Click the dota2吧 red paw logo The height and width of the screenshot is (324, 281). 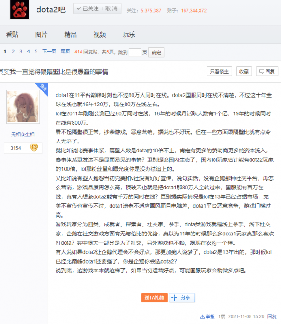pos(20,10)
